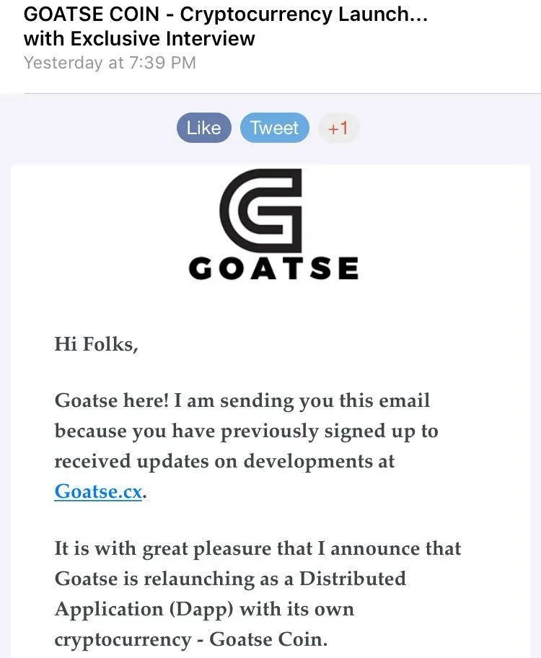Click 'previously signed up to' text
This screenshot has height=658, width=541.
pyautogui.click(x=329, y=431)
